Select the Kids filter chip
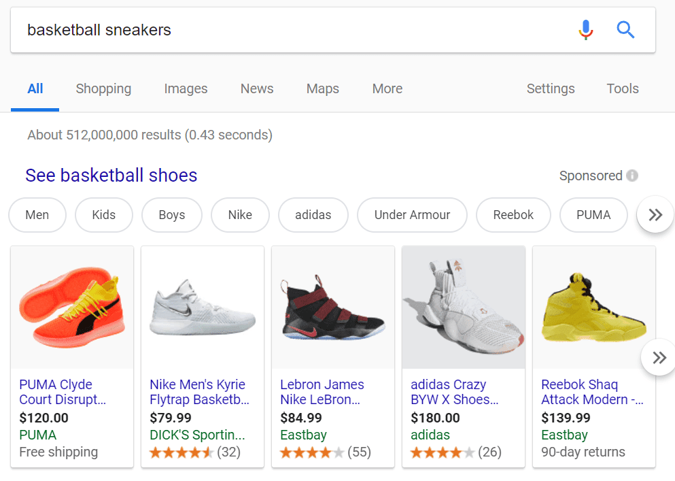The height and width of the screenshot is (481, 675). click(104, 214)
